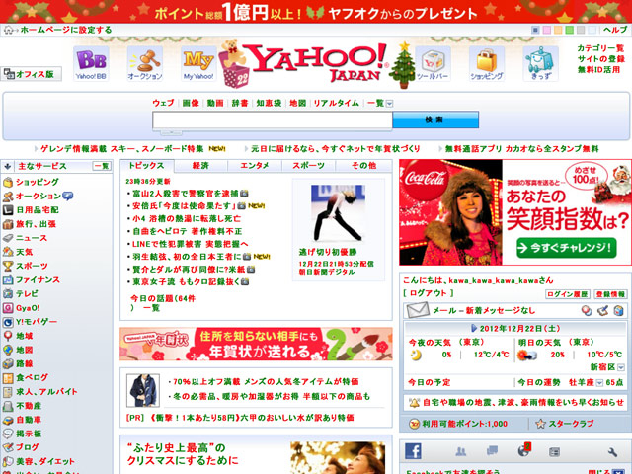Choose the pink theme color swatch
The image size is (632, 474).
click(546, 30)
